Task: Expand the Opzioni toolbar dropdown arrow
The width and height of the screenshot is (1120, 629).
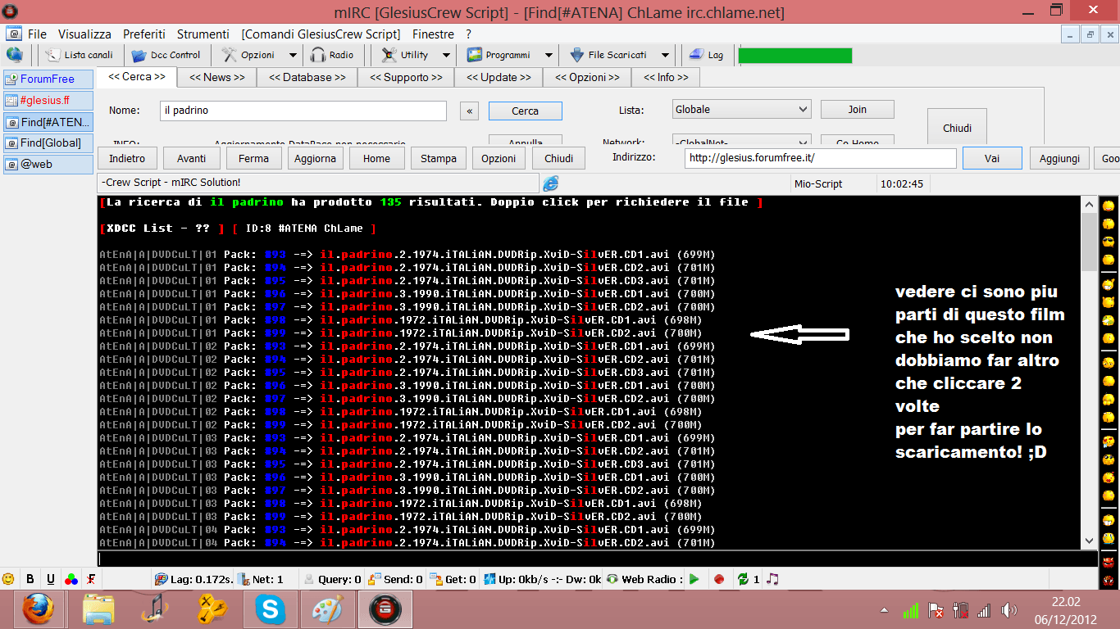Action: point(293,55)
